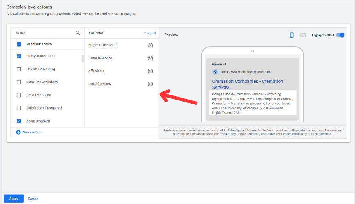Screen dimensions: 355x204
Task: Click the Preview heading
Action: click(x=171, y=35)
